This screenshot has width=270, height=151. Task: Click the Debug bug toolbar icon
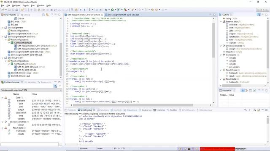106,10
